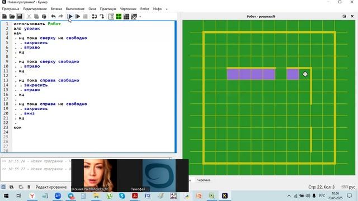Expand the menu bar overflow chevron
Viewport: 358px width, 201px height.
point(167,9)
